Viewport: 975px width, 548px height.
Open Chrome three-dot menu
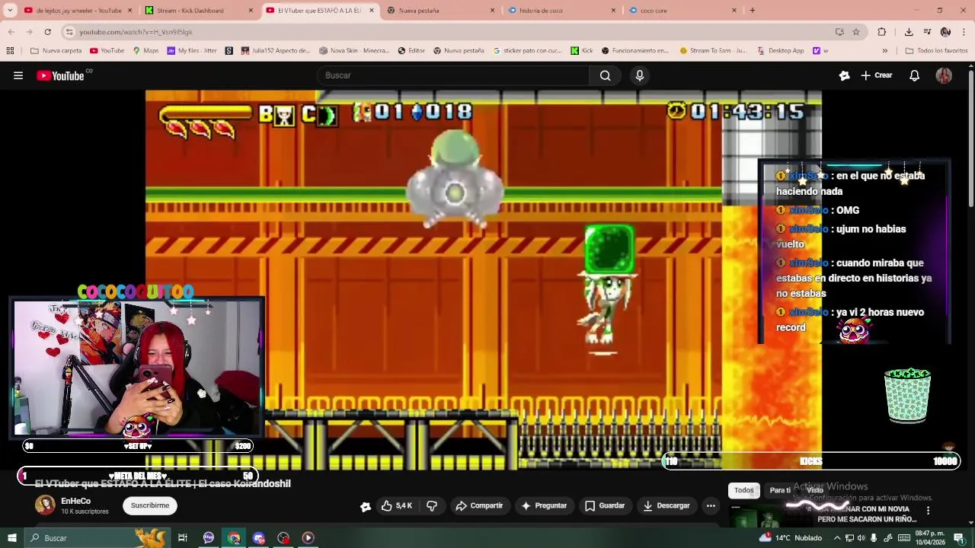click(964, 32)
